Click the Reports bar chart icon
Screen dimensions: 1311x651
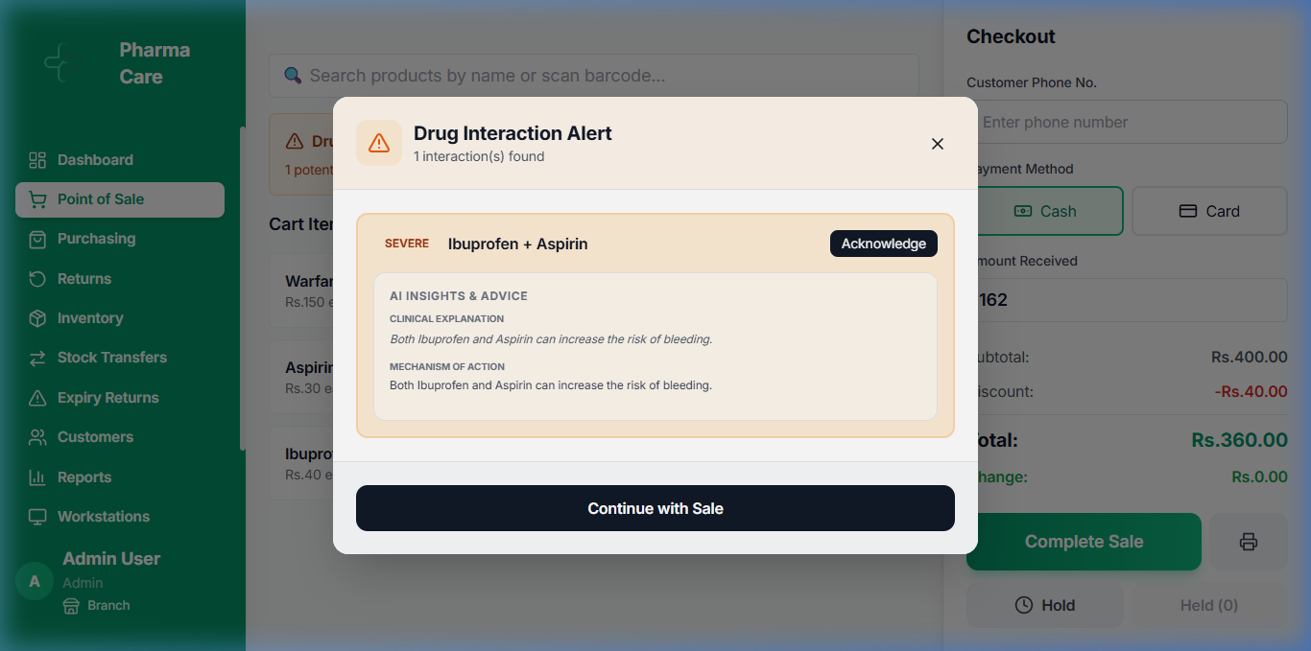37,477
